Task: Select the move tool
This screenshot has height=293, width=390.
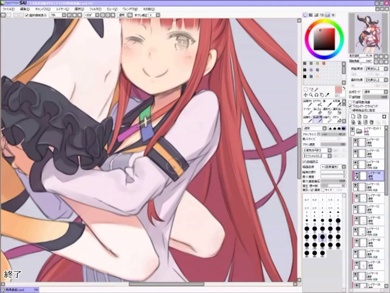Action: (x=305, y=95)
